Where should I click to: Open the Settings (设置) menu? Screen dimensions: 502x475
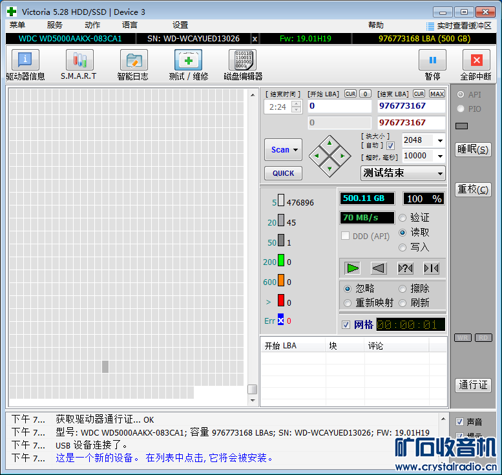pos(180,25)
